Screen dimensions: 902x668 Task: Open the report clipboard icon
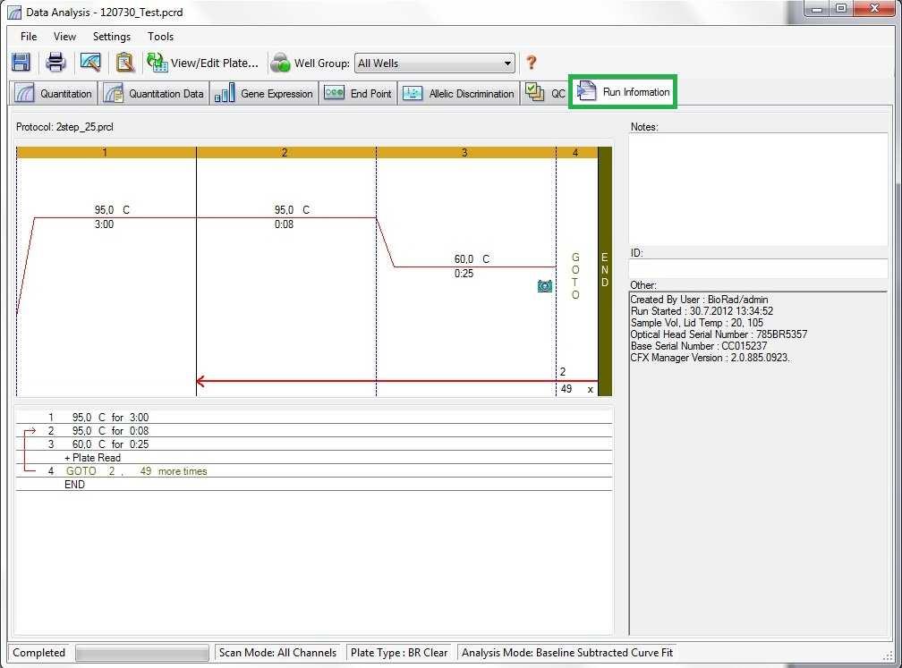tap(125, 62)
